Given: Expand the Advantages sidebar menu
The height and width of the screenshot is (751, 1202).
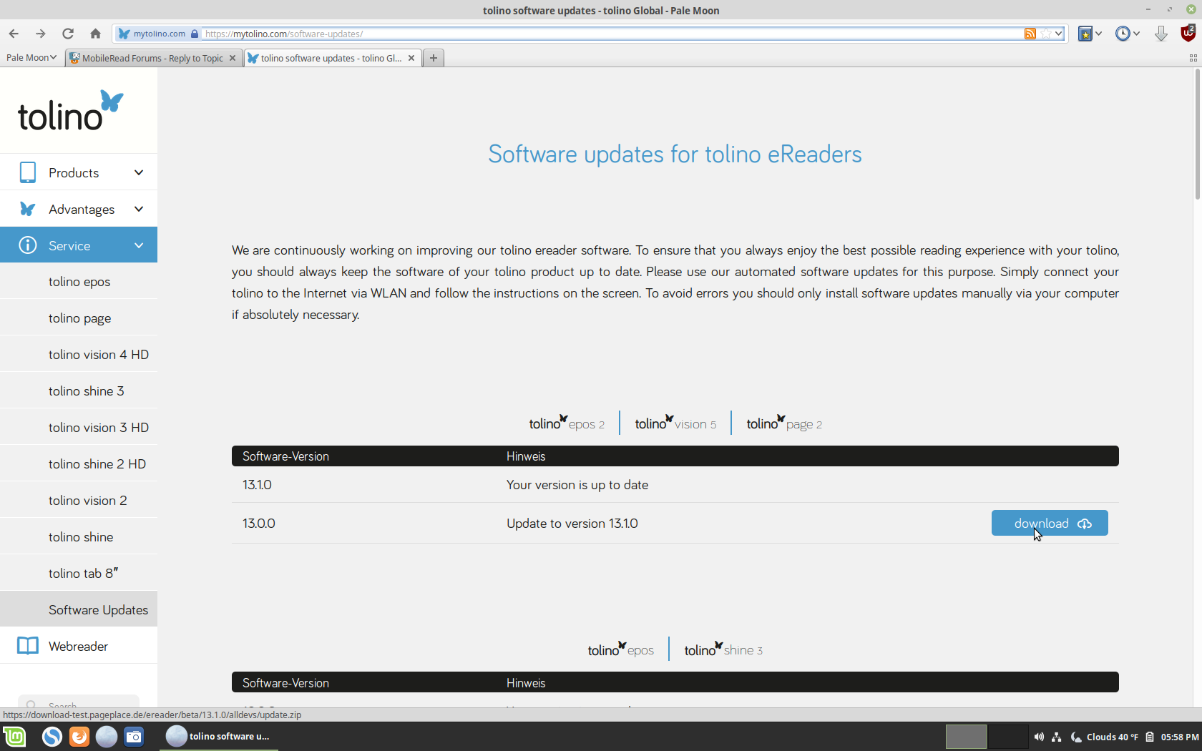Looking at the screenshot, I should tap(79, 209).
